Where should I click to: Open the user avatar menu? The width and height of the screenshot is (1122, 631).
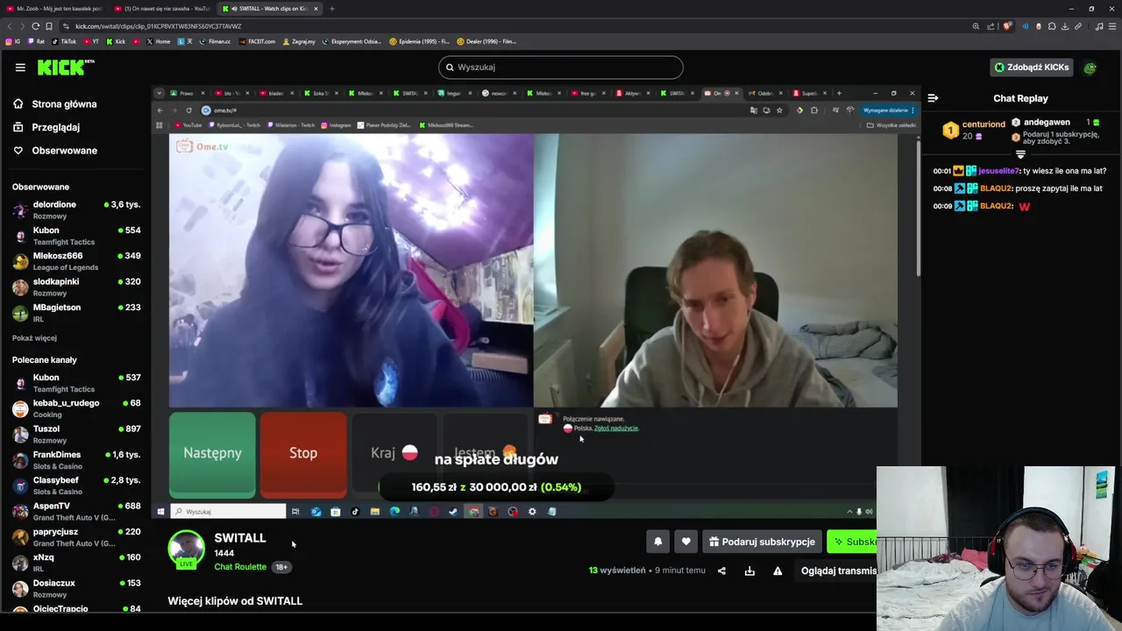click(x=1090, y=67)
